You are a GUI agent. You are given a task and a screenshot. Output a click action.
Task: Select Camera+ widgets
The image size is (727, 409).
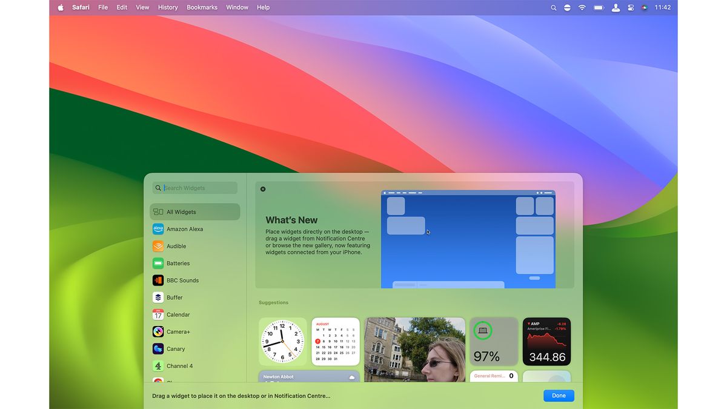point(179,331)
